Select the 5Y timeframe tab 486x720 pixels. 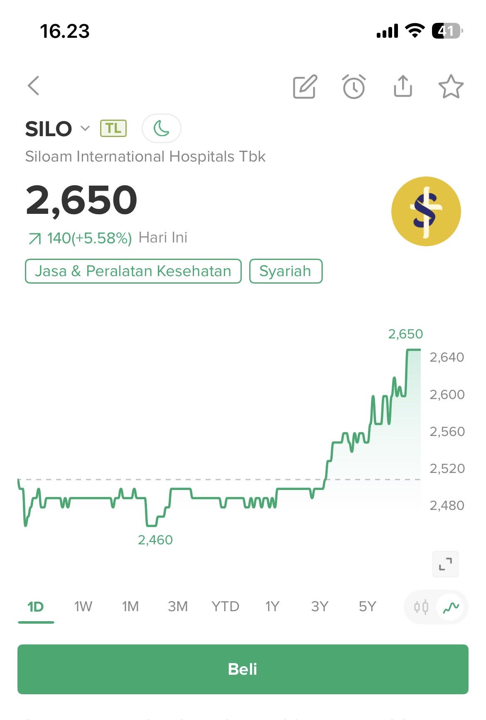click(x=367, y=607)
